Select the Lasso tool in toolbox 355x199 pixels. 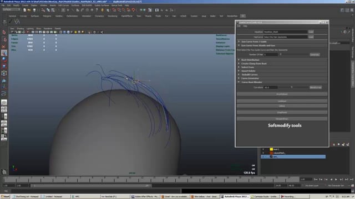pyautogui.click(x=4, y=39)
